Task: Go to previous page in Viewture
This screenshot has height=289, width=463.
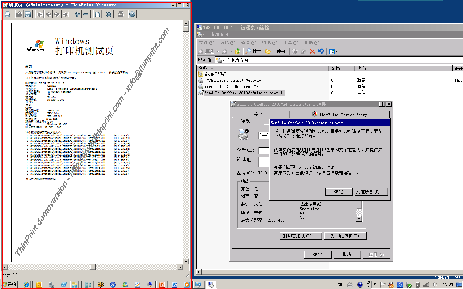Action: click(48, 14)
